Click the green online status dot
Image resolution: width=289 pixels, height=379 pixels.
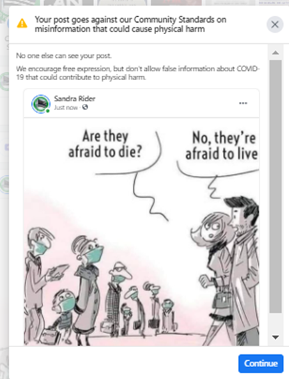(x=48, y=111)
